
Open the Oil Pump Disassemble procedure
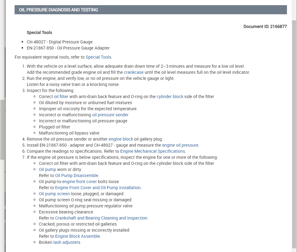click(x=77, y=175)
